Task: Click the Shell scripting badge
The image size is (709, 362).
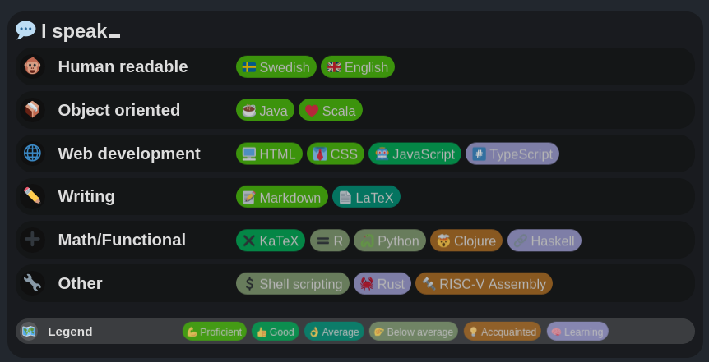Action: pyautogui.click(x=292, y=284)
